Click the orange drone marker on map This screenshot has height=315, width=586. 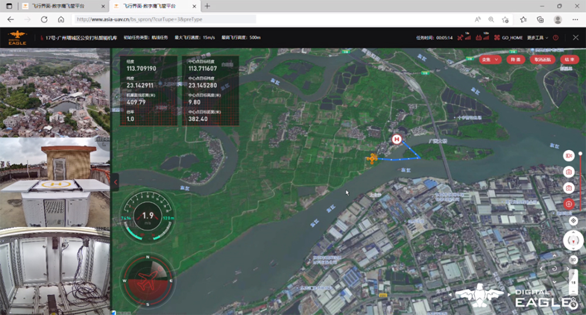372,158
